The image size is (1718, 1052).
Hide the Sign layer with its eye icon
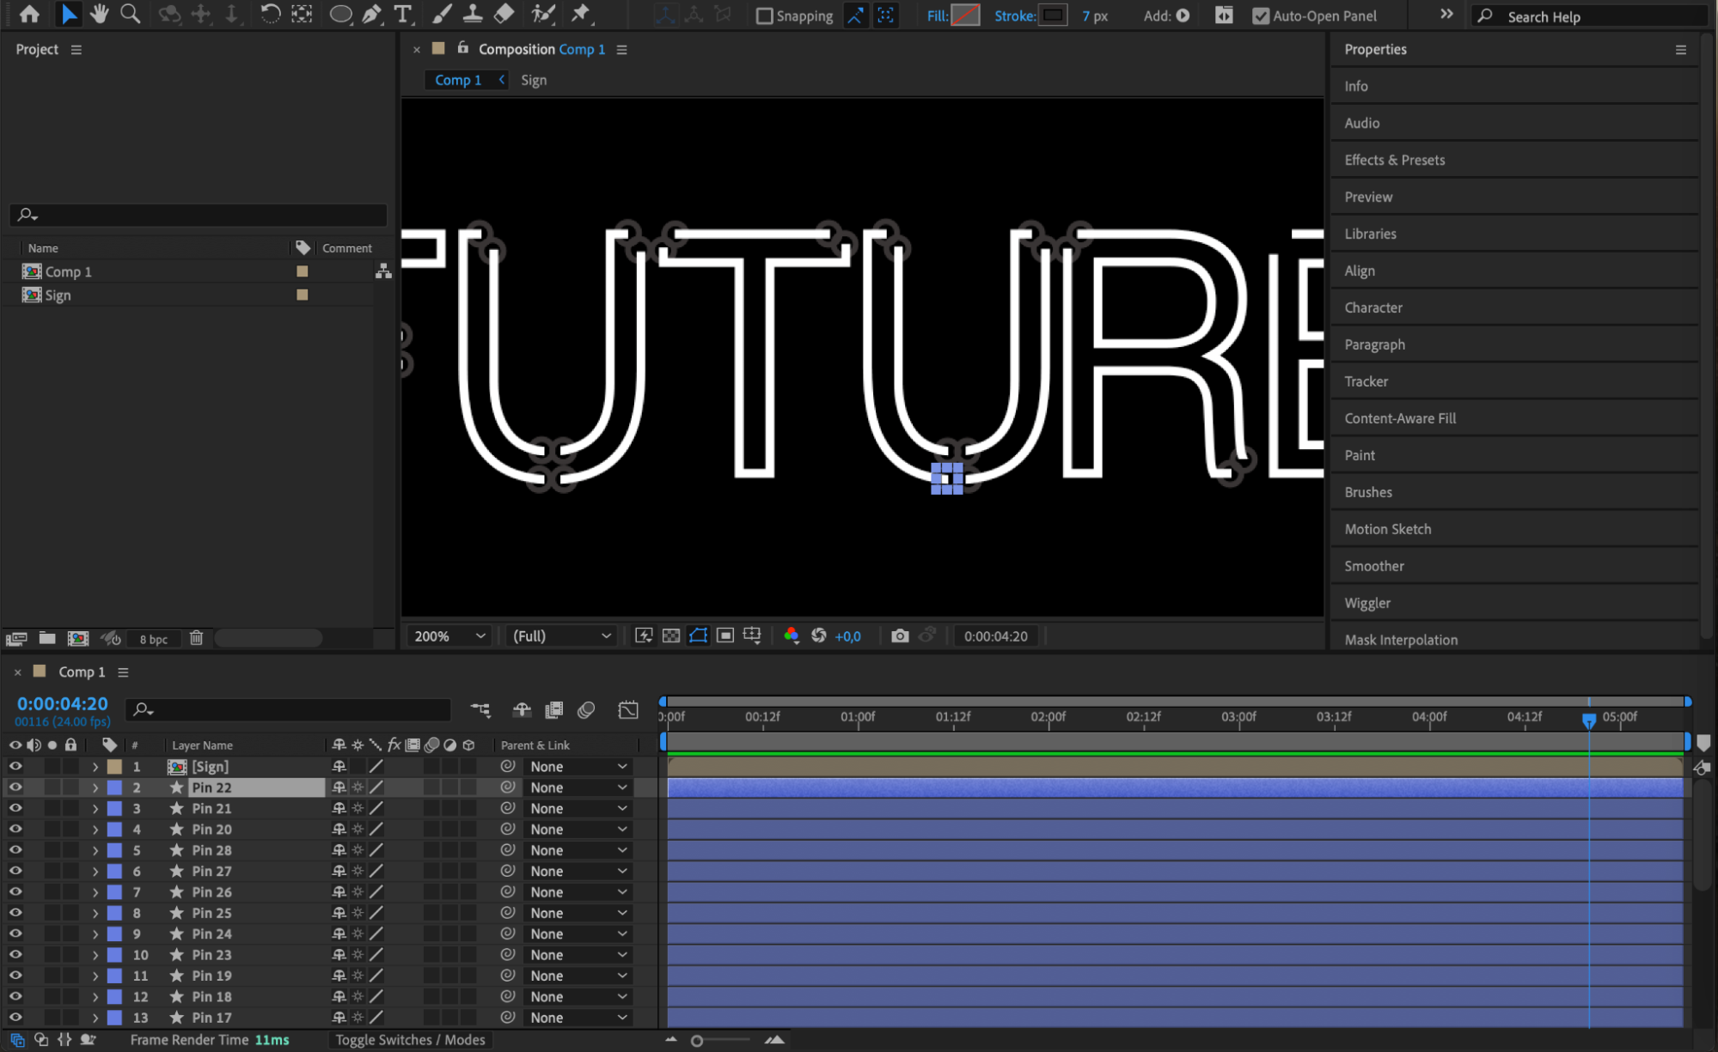point(15,766)
